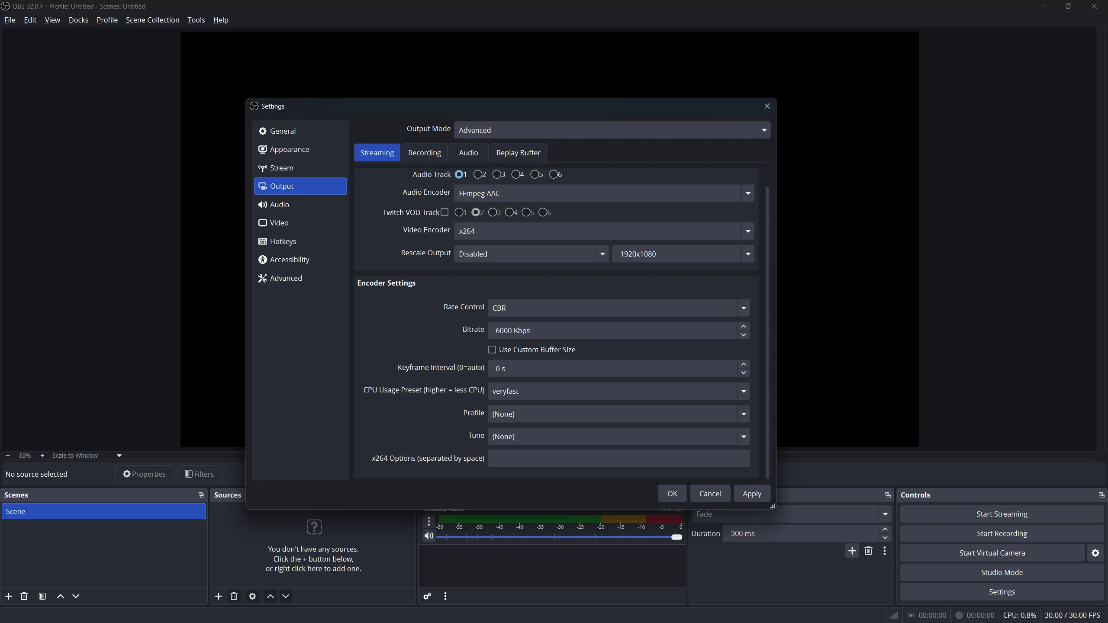Viewport: 1108px width, 623px height.
Task: Enable Twitch VOD Track checkbox
Action: point(444,212)
